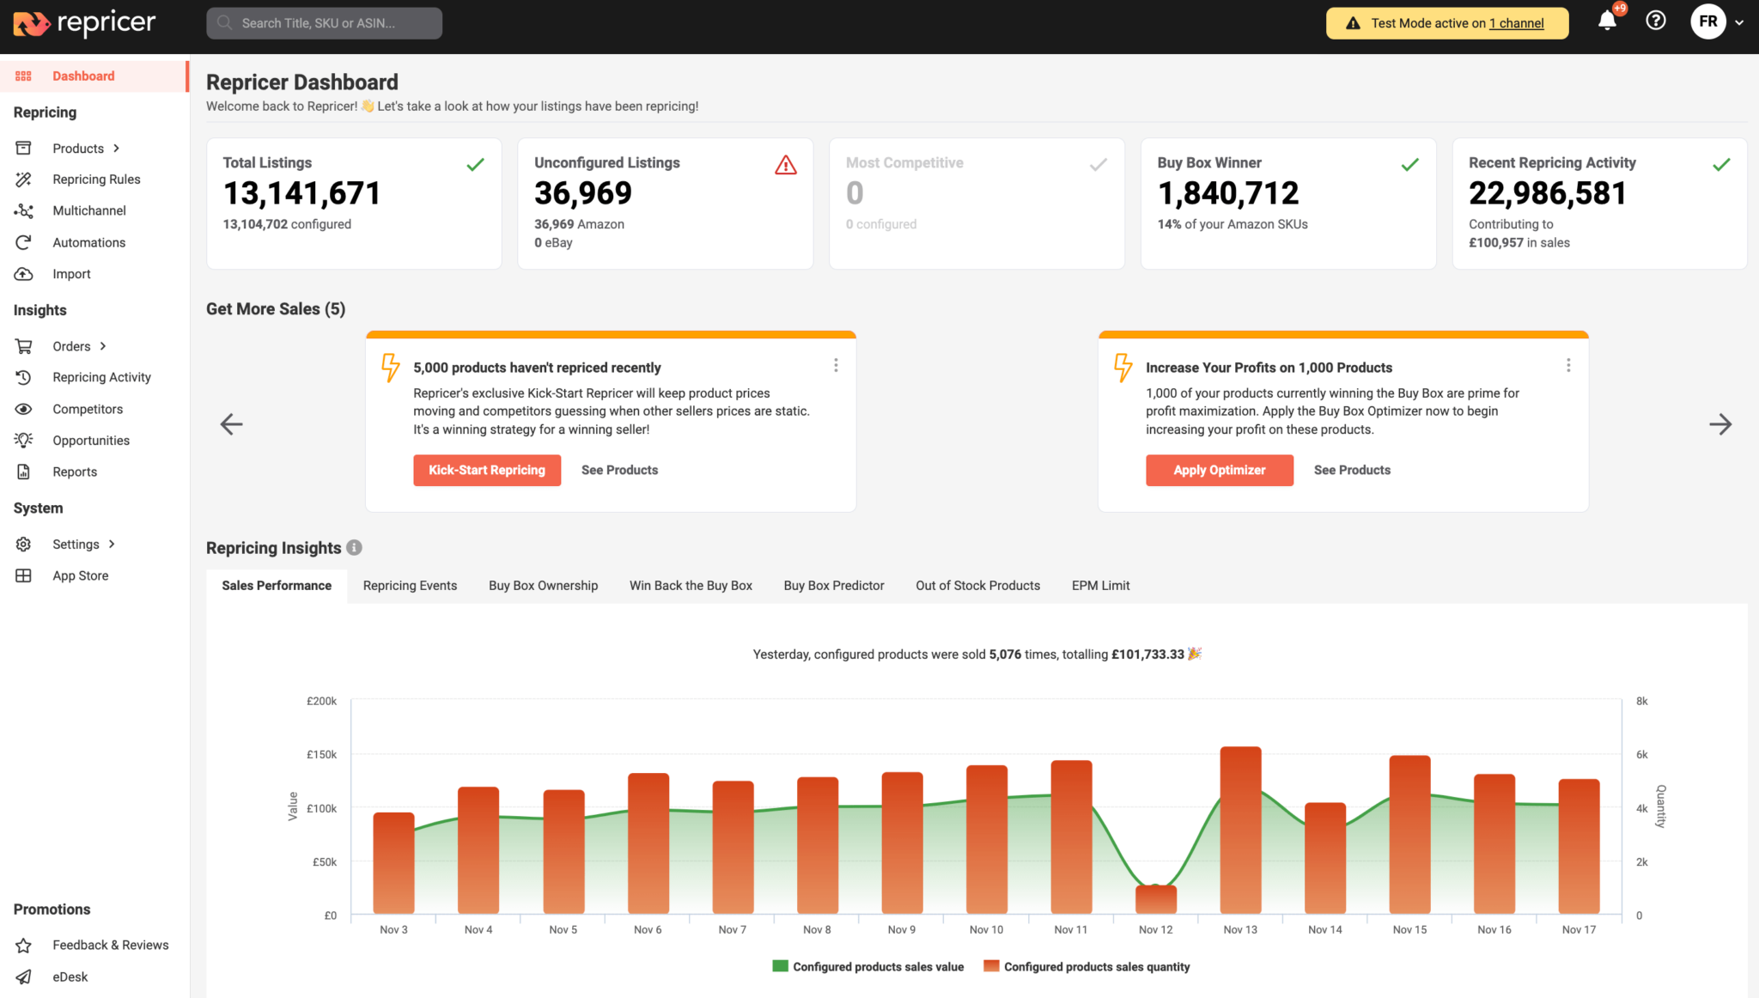Open App Store in the sidebar

(80, 575)
